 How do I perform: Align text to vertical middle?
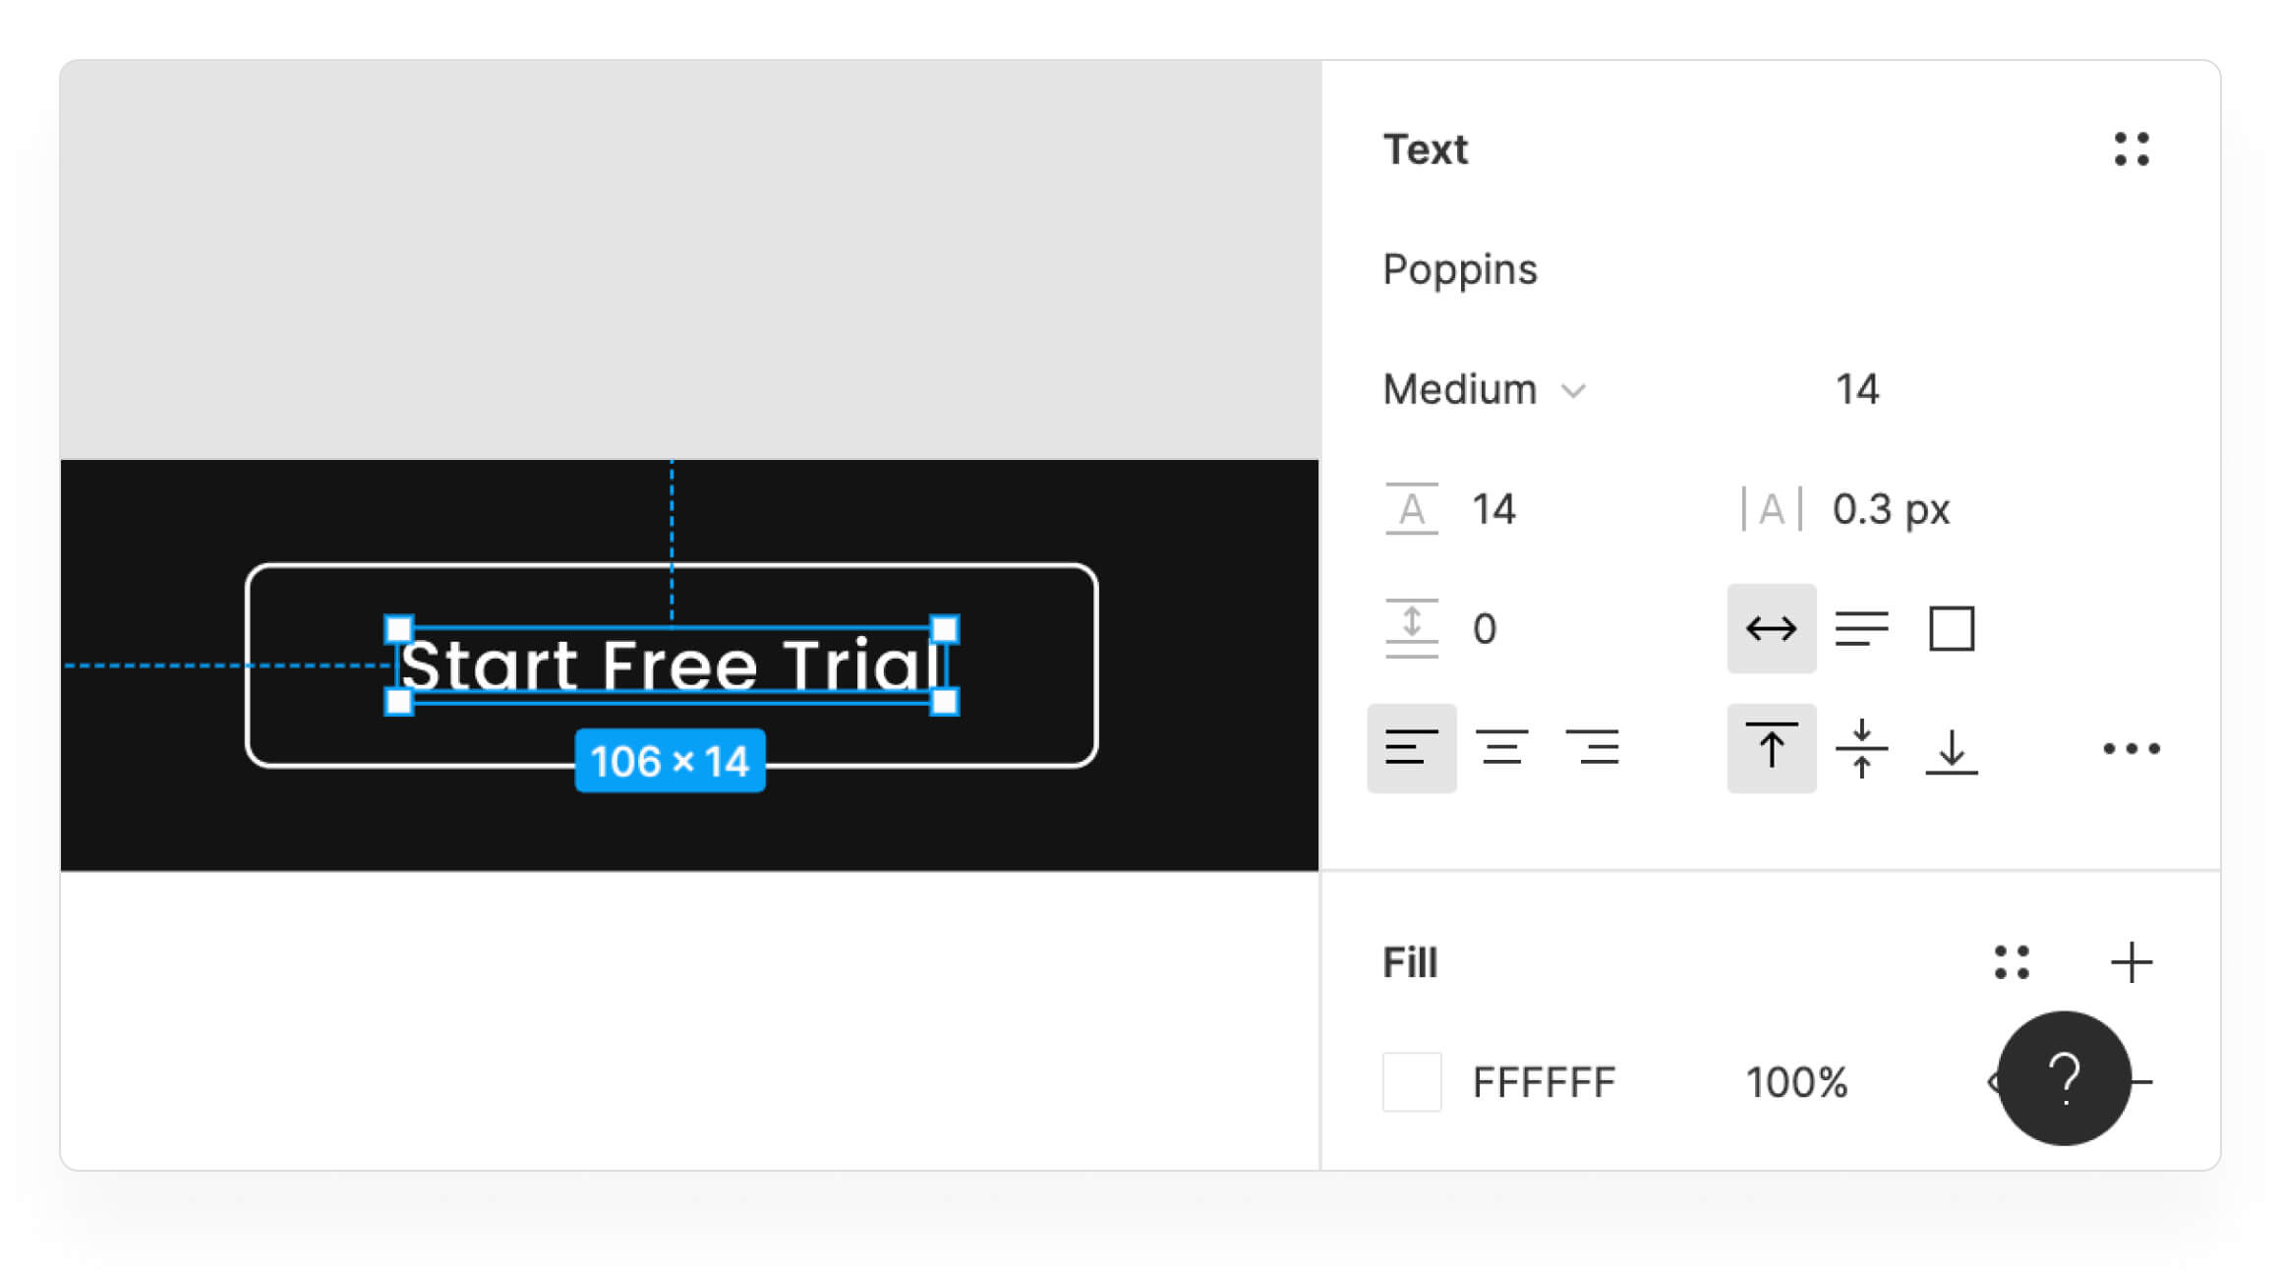(x=1861, y=748)
